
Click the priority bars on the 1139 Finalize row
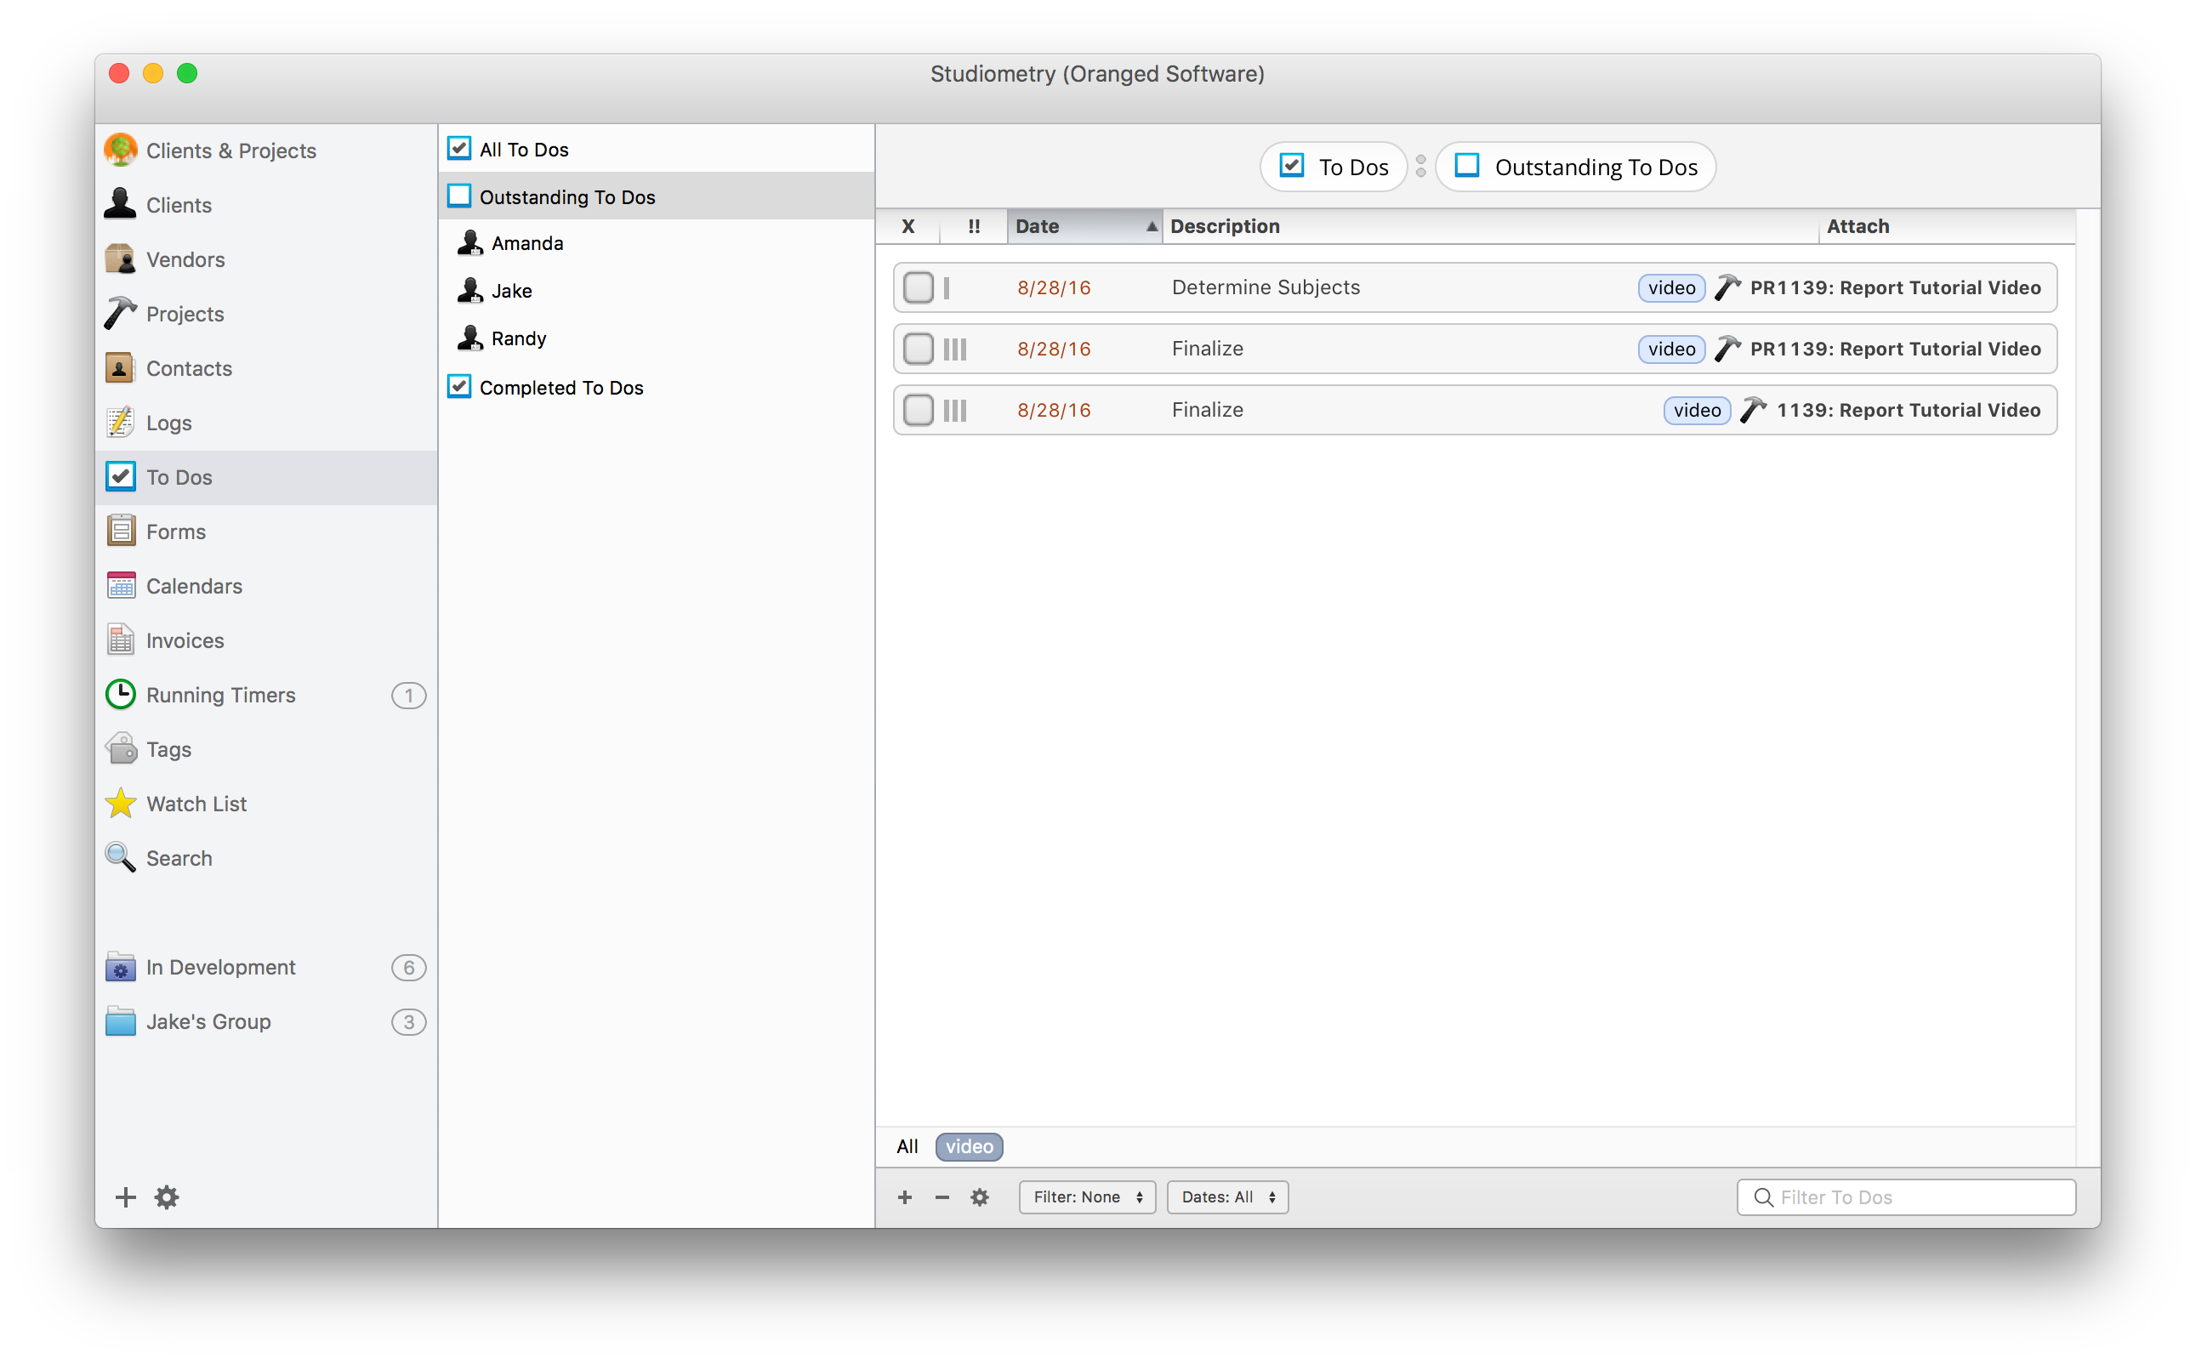click(954, 411)
